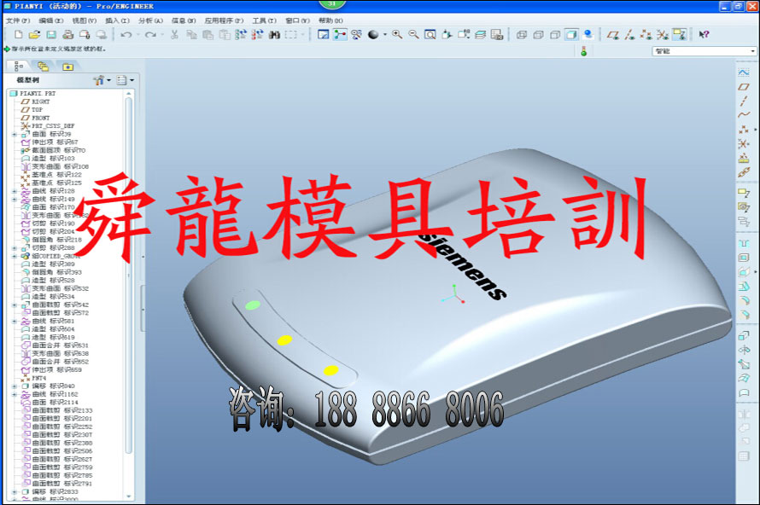Switch to hidden line display mode

click(x=538, y=34)
